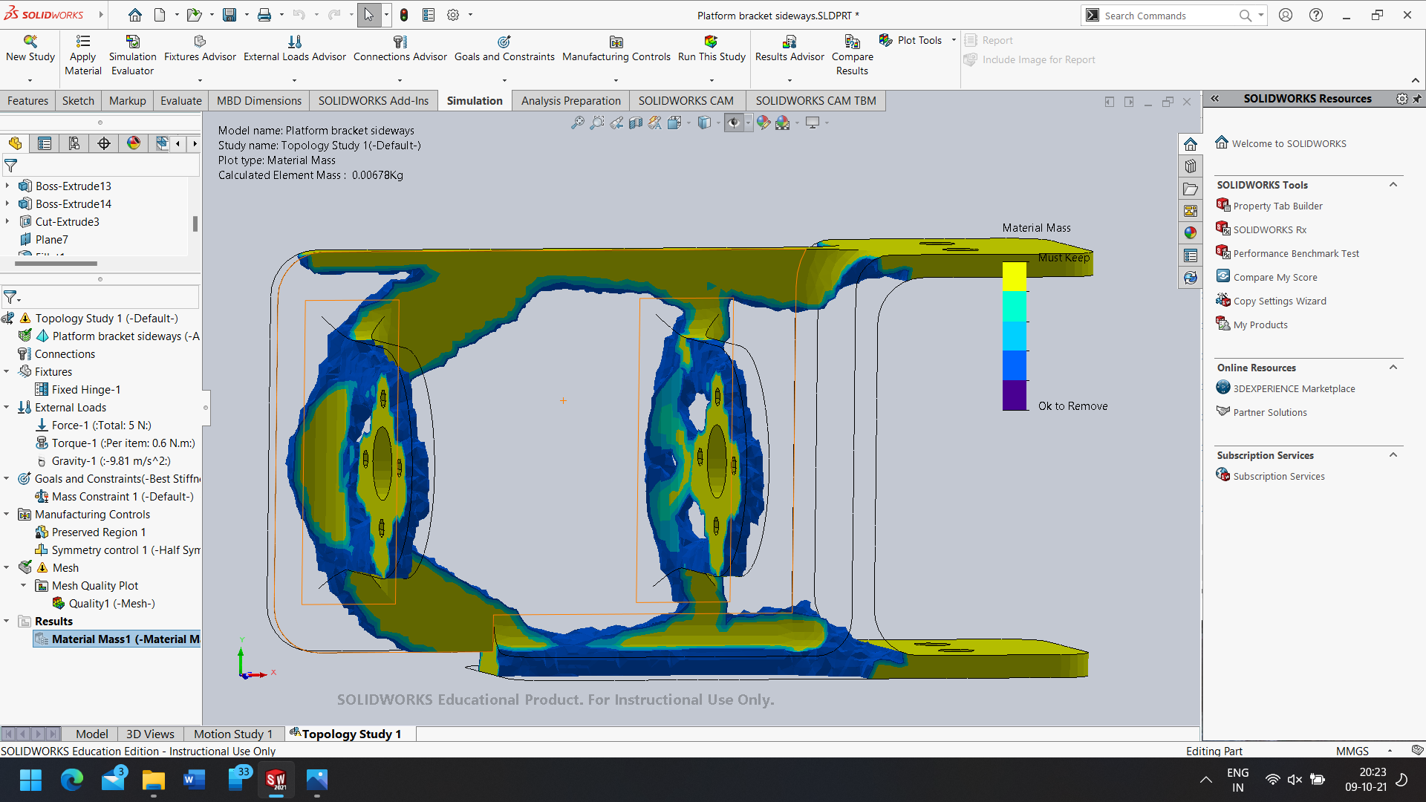Open PropertyManager tab in feature manager
Image resolution: width=1426 pixels, height=802 pixels.
coord(45,143)
